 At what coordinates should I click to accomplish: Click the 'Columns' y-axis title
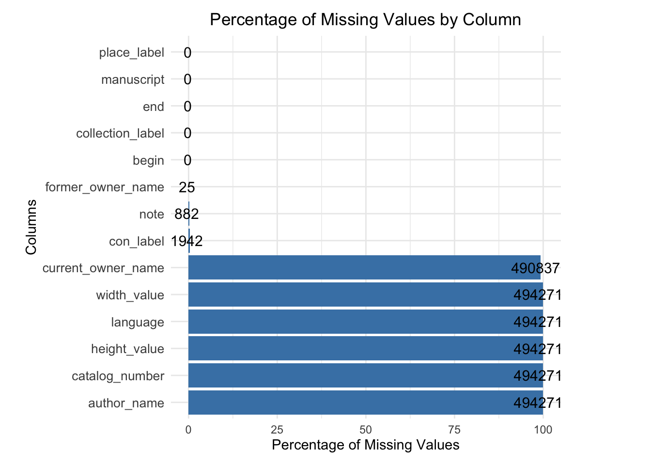pos(31,227)
